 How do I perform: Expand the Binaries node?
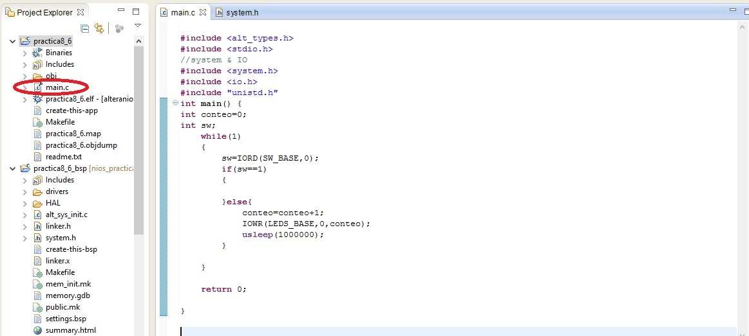click(25, 53)
